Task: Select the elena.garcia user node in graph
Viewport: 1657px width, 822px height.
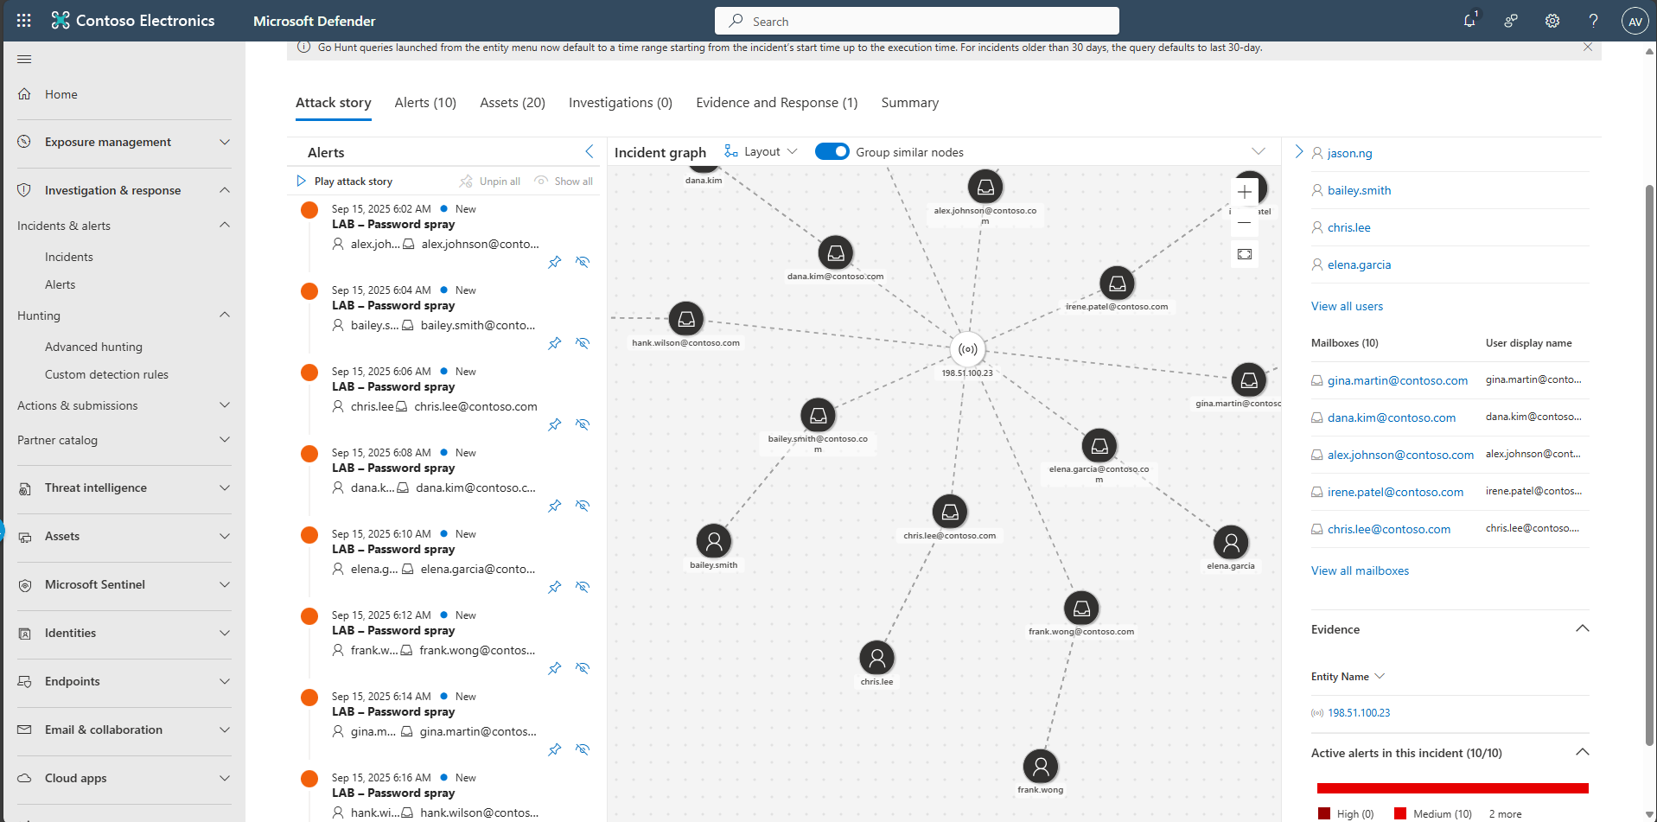Action: tap(1231, 543)
